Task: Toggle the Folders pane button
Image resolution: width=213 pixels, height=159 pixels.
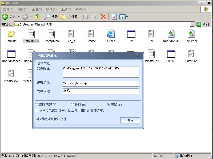Action: tap(69, 17)
